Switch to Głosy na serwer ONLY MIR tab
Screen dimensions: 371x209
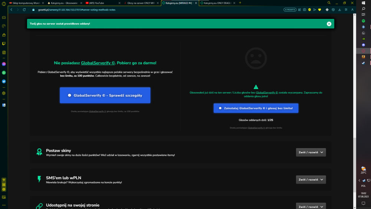[x=141, y=3]
